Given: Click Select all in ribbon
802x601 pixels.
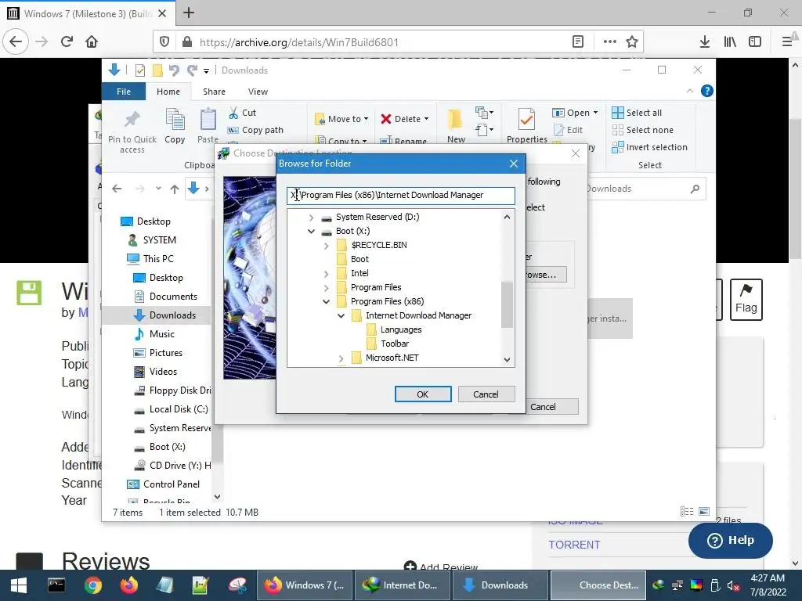Looking at the screenshot, I should pos(637,113).
